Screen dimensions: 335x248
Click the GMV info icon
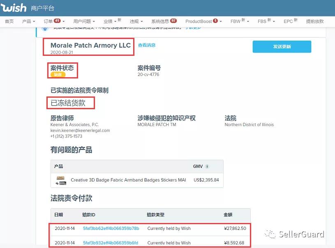coord(207,166)
